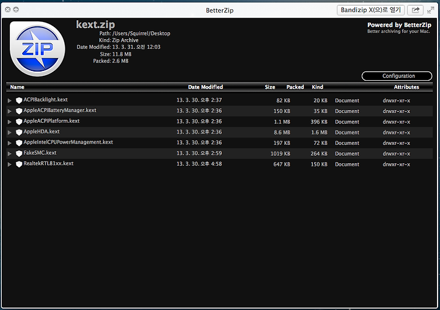Expand the AppleACPIBatteryManager.kext triangle

(x=10, y=111)
